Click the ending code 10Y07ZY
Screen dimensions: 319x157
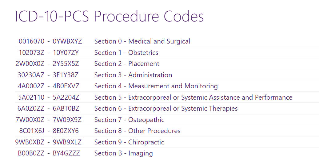point(66,53)
